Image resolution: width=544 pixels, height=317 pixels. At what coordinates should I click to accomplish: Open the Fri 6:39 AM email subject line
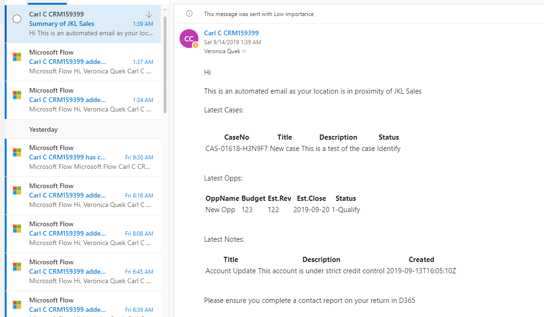tap(67, 309)
